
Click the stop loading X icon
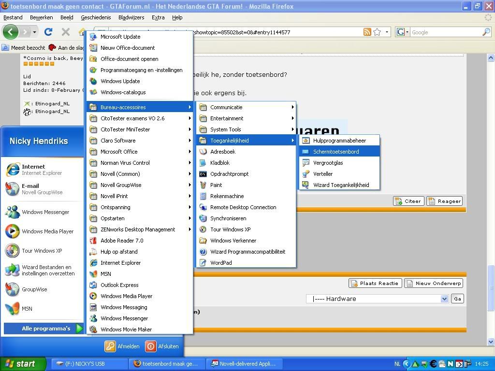pyautogui.click(x=66, y=32)
